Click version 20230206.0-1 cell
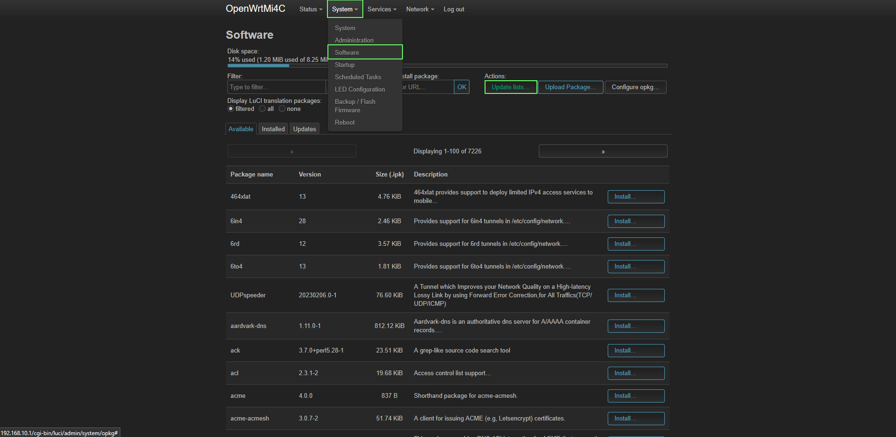Viewport: 896px width, 437px height. click(318, 295)
